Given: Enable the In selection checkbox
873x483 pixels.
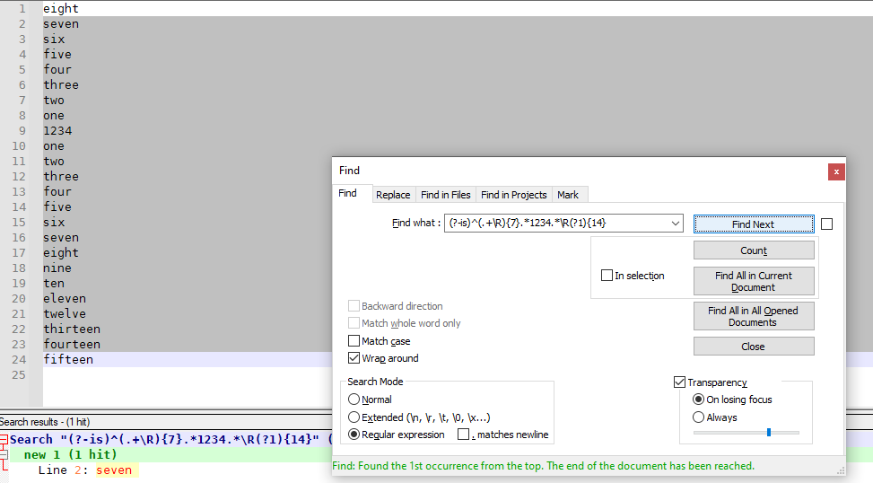Looking at the screenshot, I should [607, 276].
